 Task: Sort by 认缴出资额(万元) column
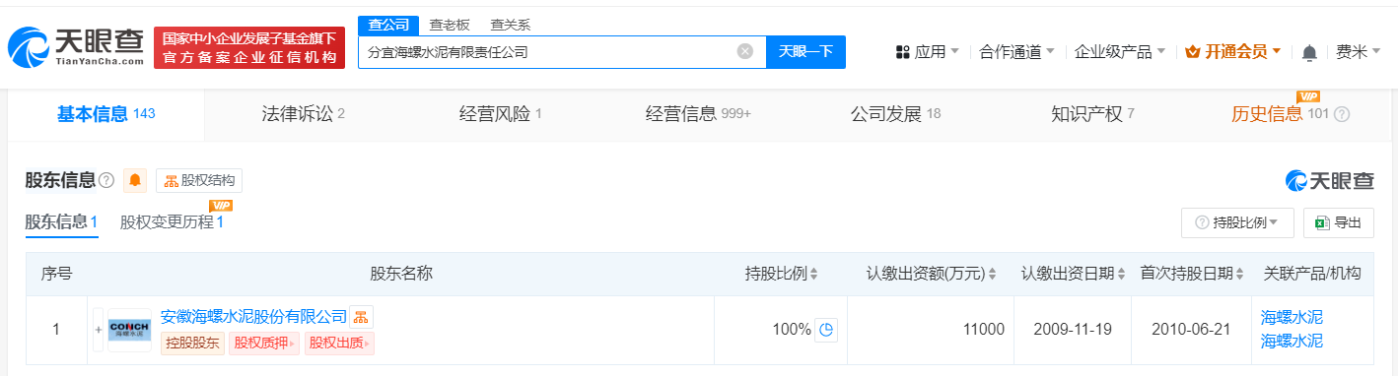(x=931, y=274)
